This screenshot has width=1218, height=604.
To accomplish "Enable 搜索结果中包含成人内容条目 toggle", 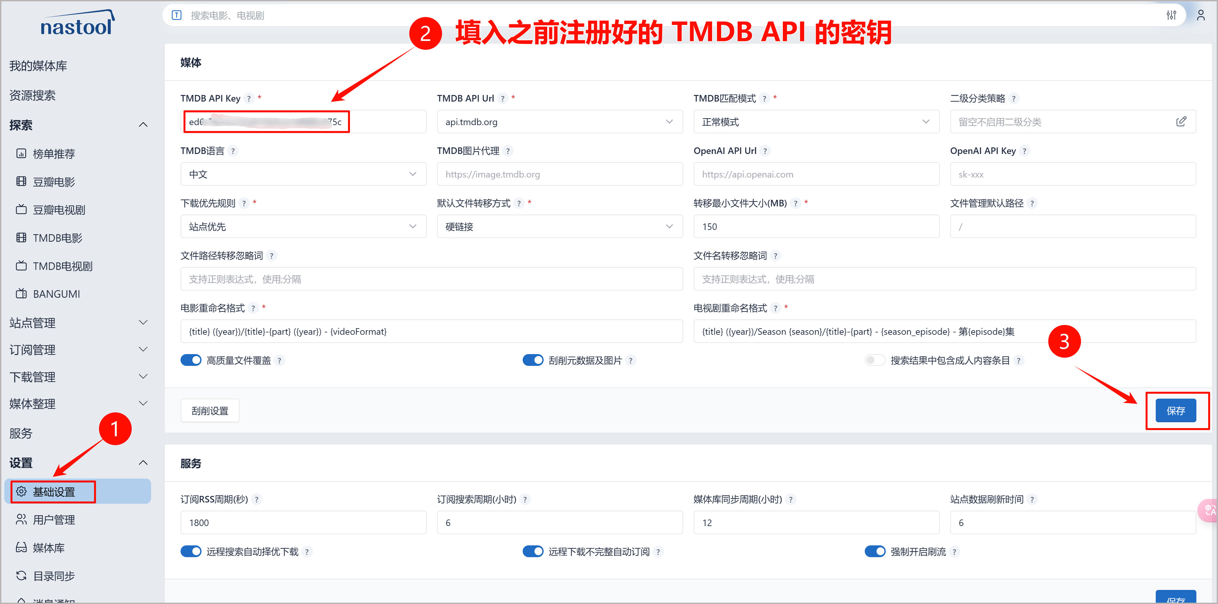I will click(x=875, y=360).
